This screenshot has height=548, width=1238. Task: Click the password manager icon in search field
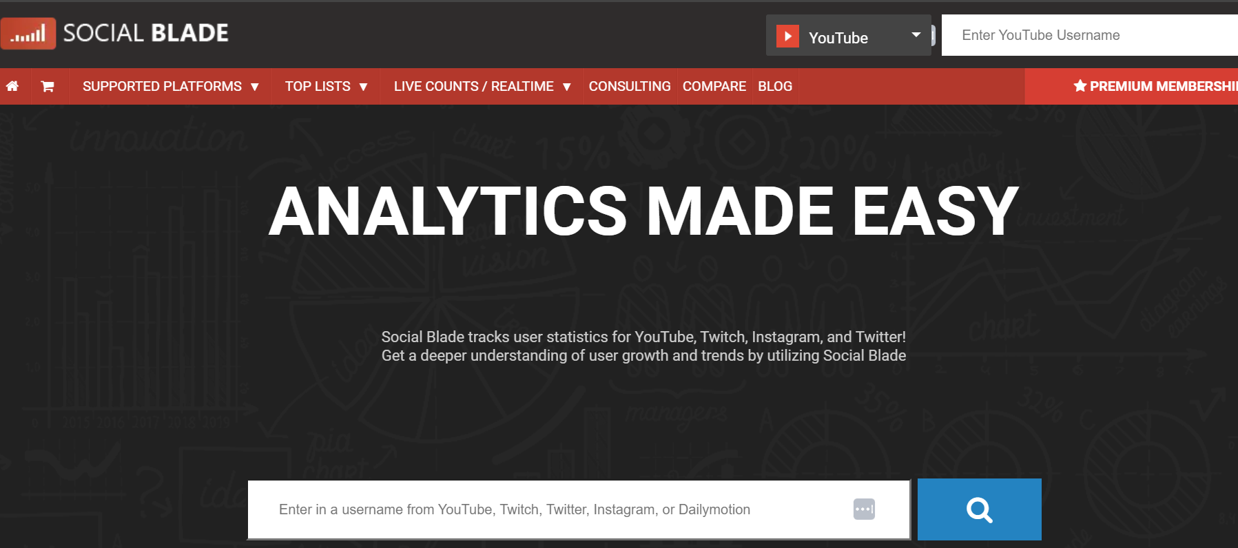[x=864, y=509]
